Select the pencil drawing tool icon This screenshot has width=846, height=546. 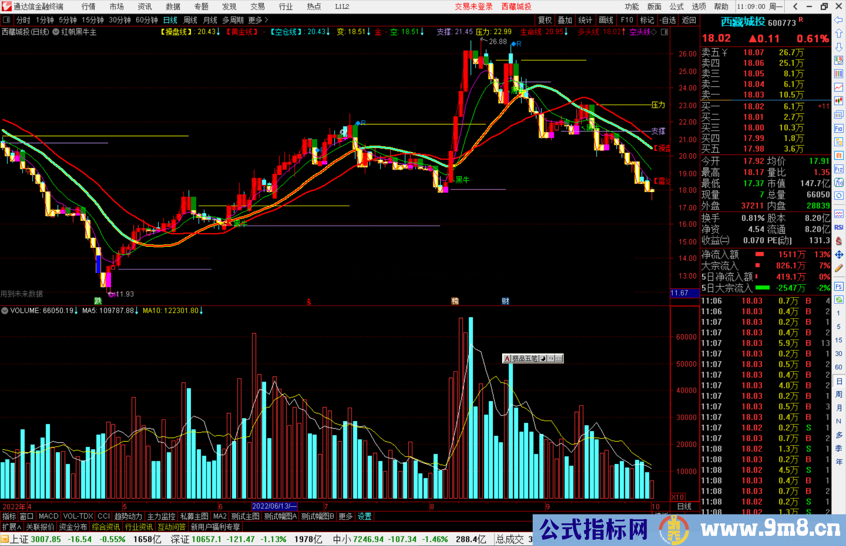(839, 268)
